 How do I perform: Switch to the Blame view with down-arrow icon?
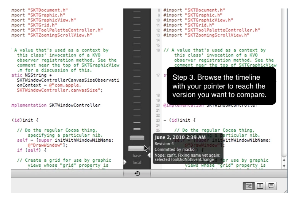tap(260, 186)
